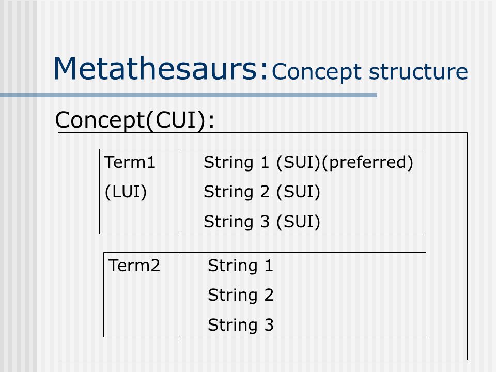
Task: Click the blue horizontal rule under title
Action: coord(189,95)
